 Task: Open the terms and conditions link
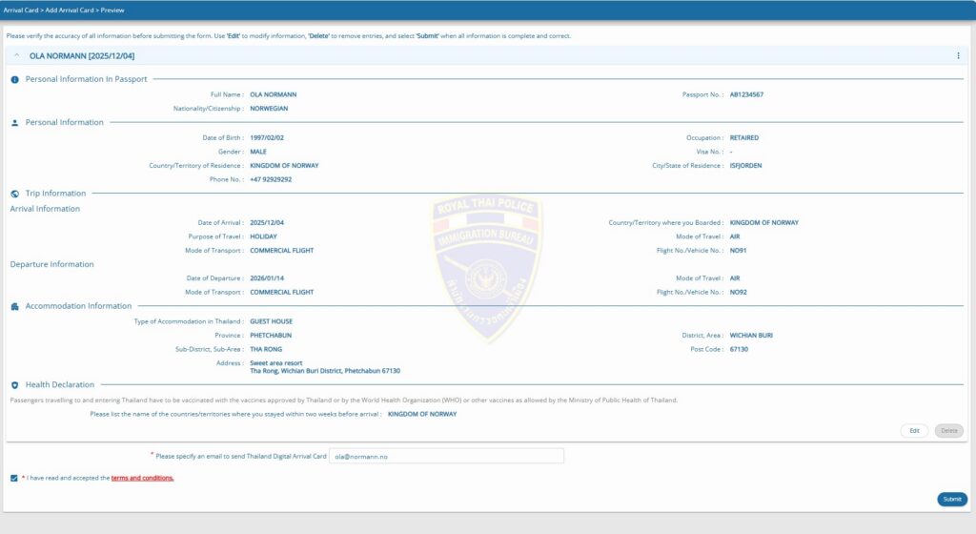tap(142, 478)
